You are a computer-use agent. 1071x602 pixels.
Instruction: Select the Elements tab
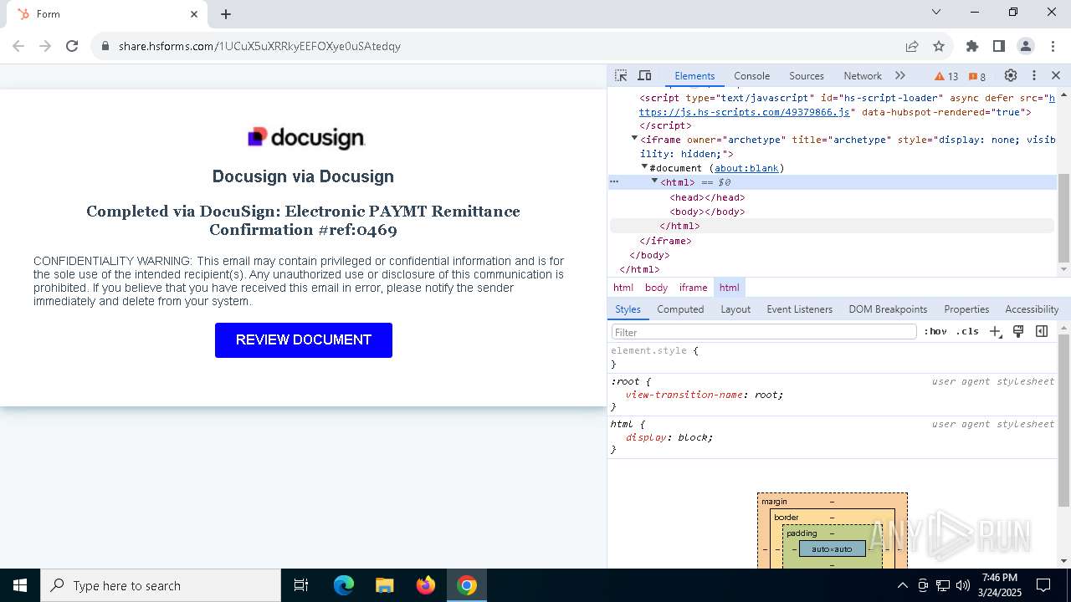click(x=694, y=76)
